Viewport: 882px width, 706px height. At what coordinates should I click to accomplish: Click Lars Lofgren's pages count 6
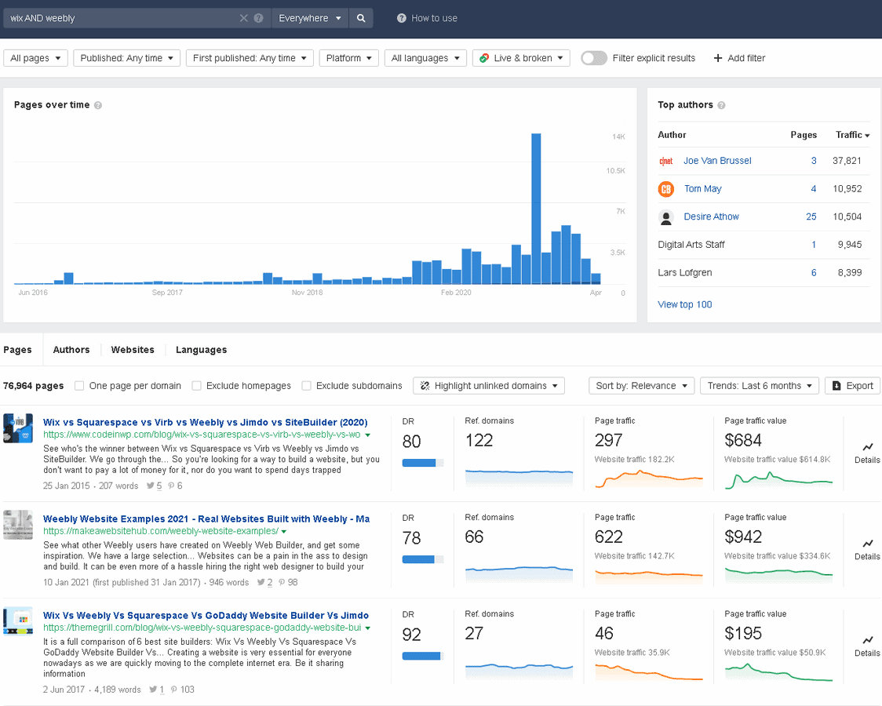pos(814,273)
